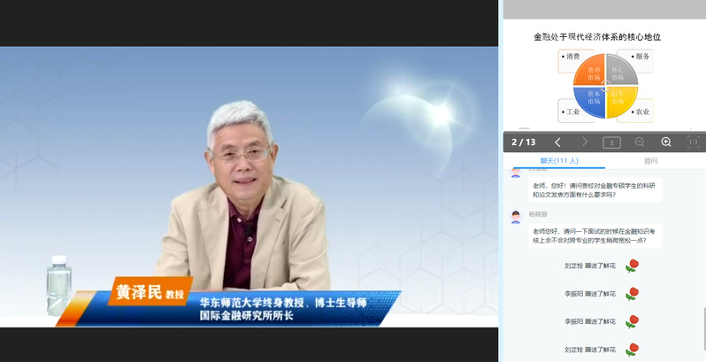Click the 黄泽民 教授 name banner in video
Viewport: 706px width, 362px height.
(150, 292)
